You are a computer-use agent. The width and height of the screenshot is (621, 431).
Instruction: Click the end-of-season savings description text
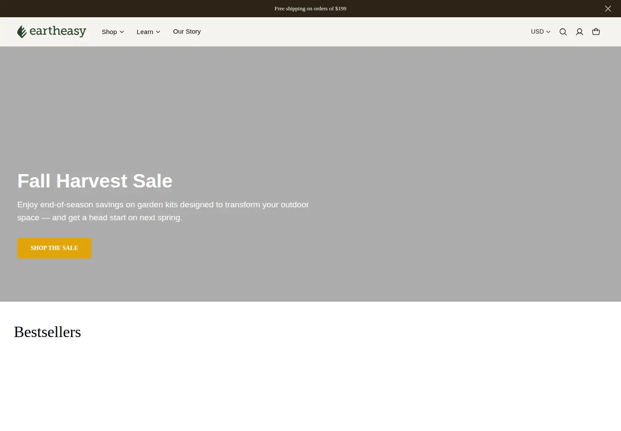tap(163, 211)
